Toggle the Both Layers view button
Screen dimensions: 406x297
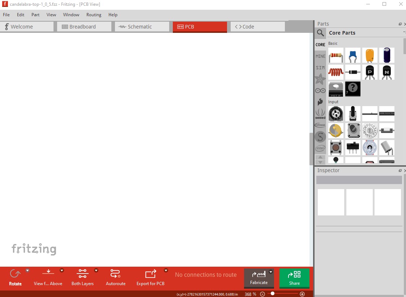click(x=82, y=274)
